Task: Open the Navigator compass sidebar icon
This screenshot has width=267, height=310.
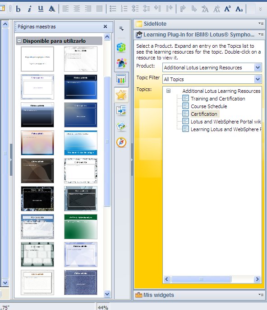Action: [x=121, y=142]
